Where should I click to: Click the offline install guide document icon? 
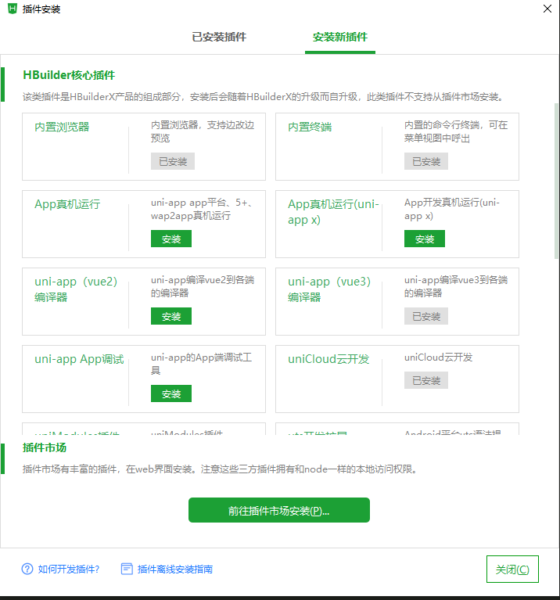click(x=127, y=569)
